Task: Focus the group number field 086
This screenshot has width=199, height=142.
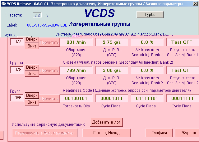Action: [17, 98]
